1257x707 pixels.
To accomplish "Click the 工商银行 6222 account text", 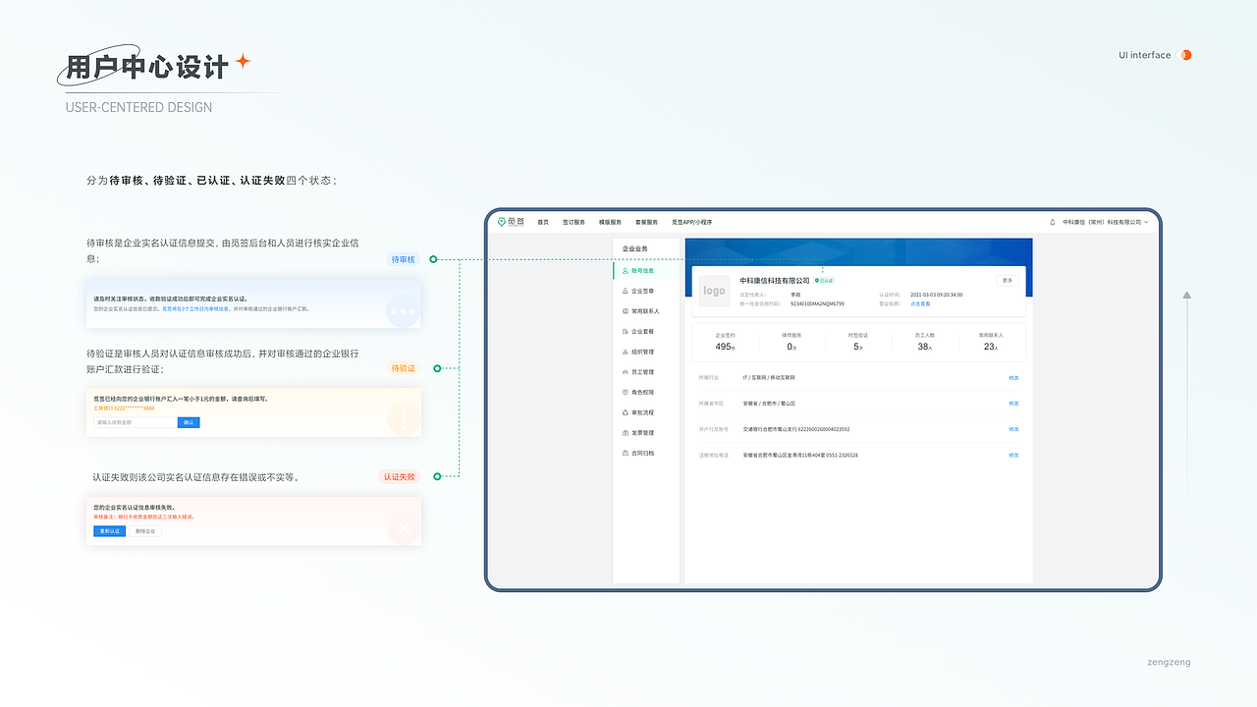I will click(124, 408).
